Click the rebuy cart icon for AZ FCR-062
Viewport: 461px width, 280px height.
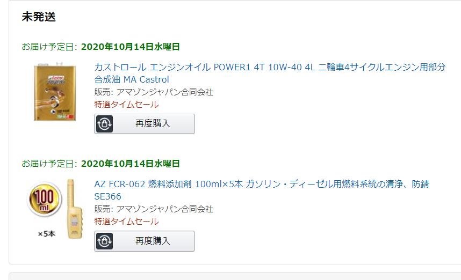pyautogui.click(x=104, y=241)
